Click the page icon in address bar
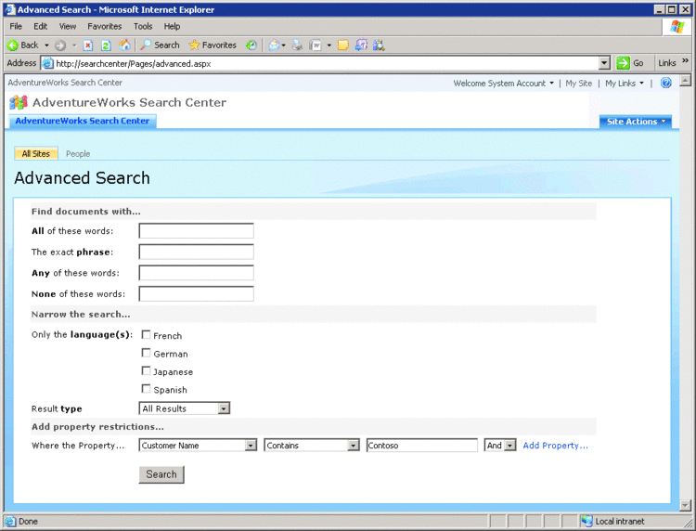 tap(48, 63)
